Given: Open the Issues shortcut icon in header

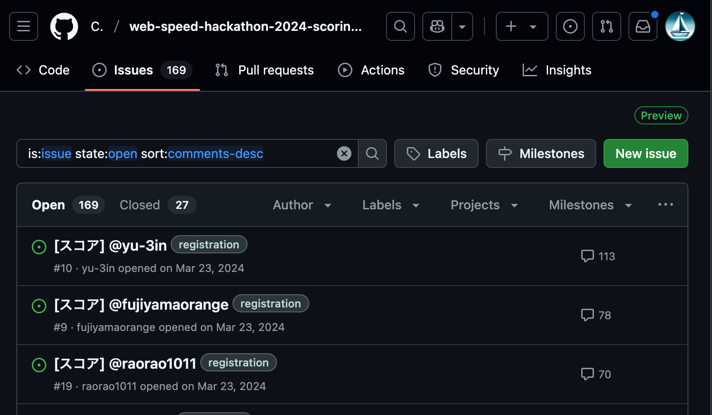Looking at the screenshot, I should (570, 26).
